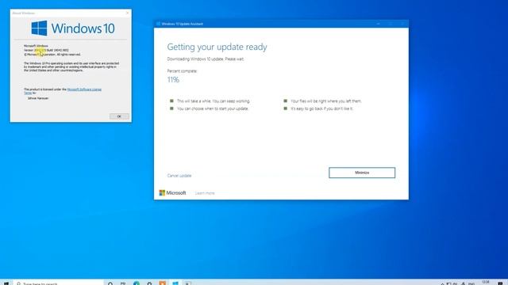Click 'You can choose when to start your update' text
Viewport: 508px width, 285px height.
click(213, 108)
